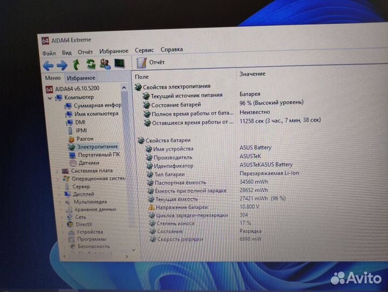The height and width of the screenshot is (292, 388).
Task: Click the Системная плата icon
Action: (x=65, y=171)
